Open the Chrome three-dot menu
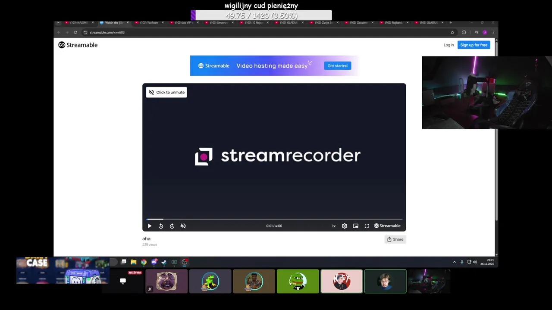The image size is (552, 310). point(493,32)
